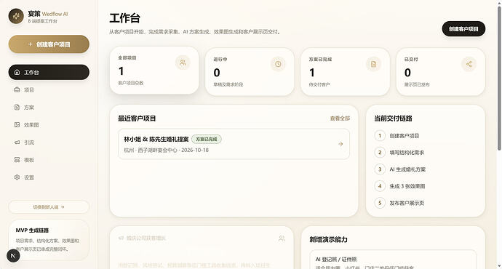Click the 切换到新人端 button
This screenshot has width=502, height=269.
pyautogui.click(x=49, y=207)
